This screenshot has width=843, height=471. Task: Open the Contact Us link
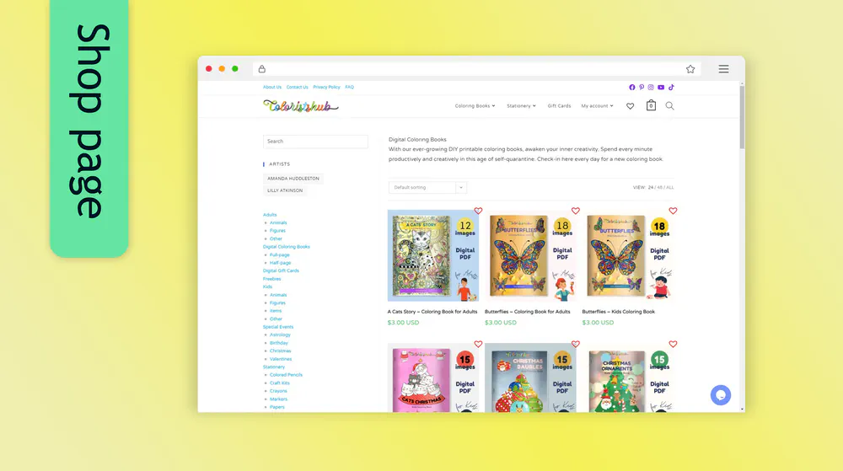click(x=297, y=87)
